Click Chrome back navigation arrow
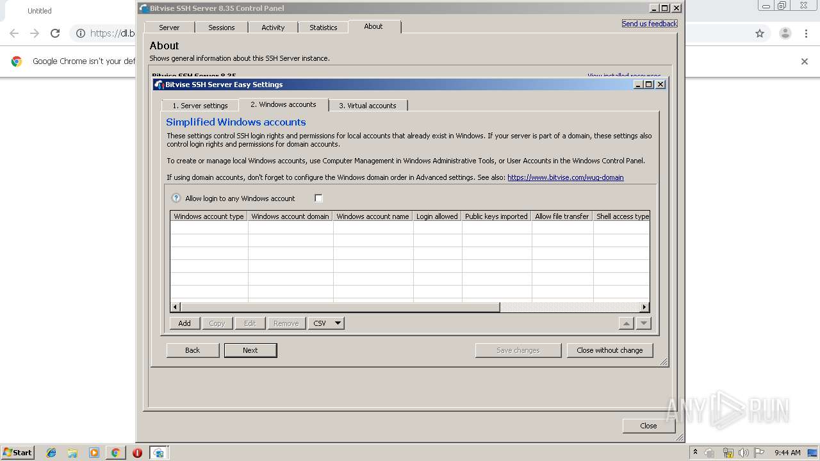 tap(14, 33)
